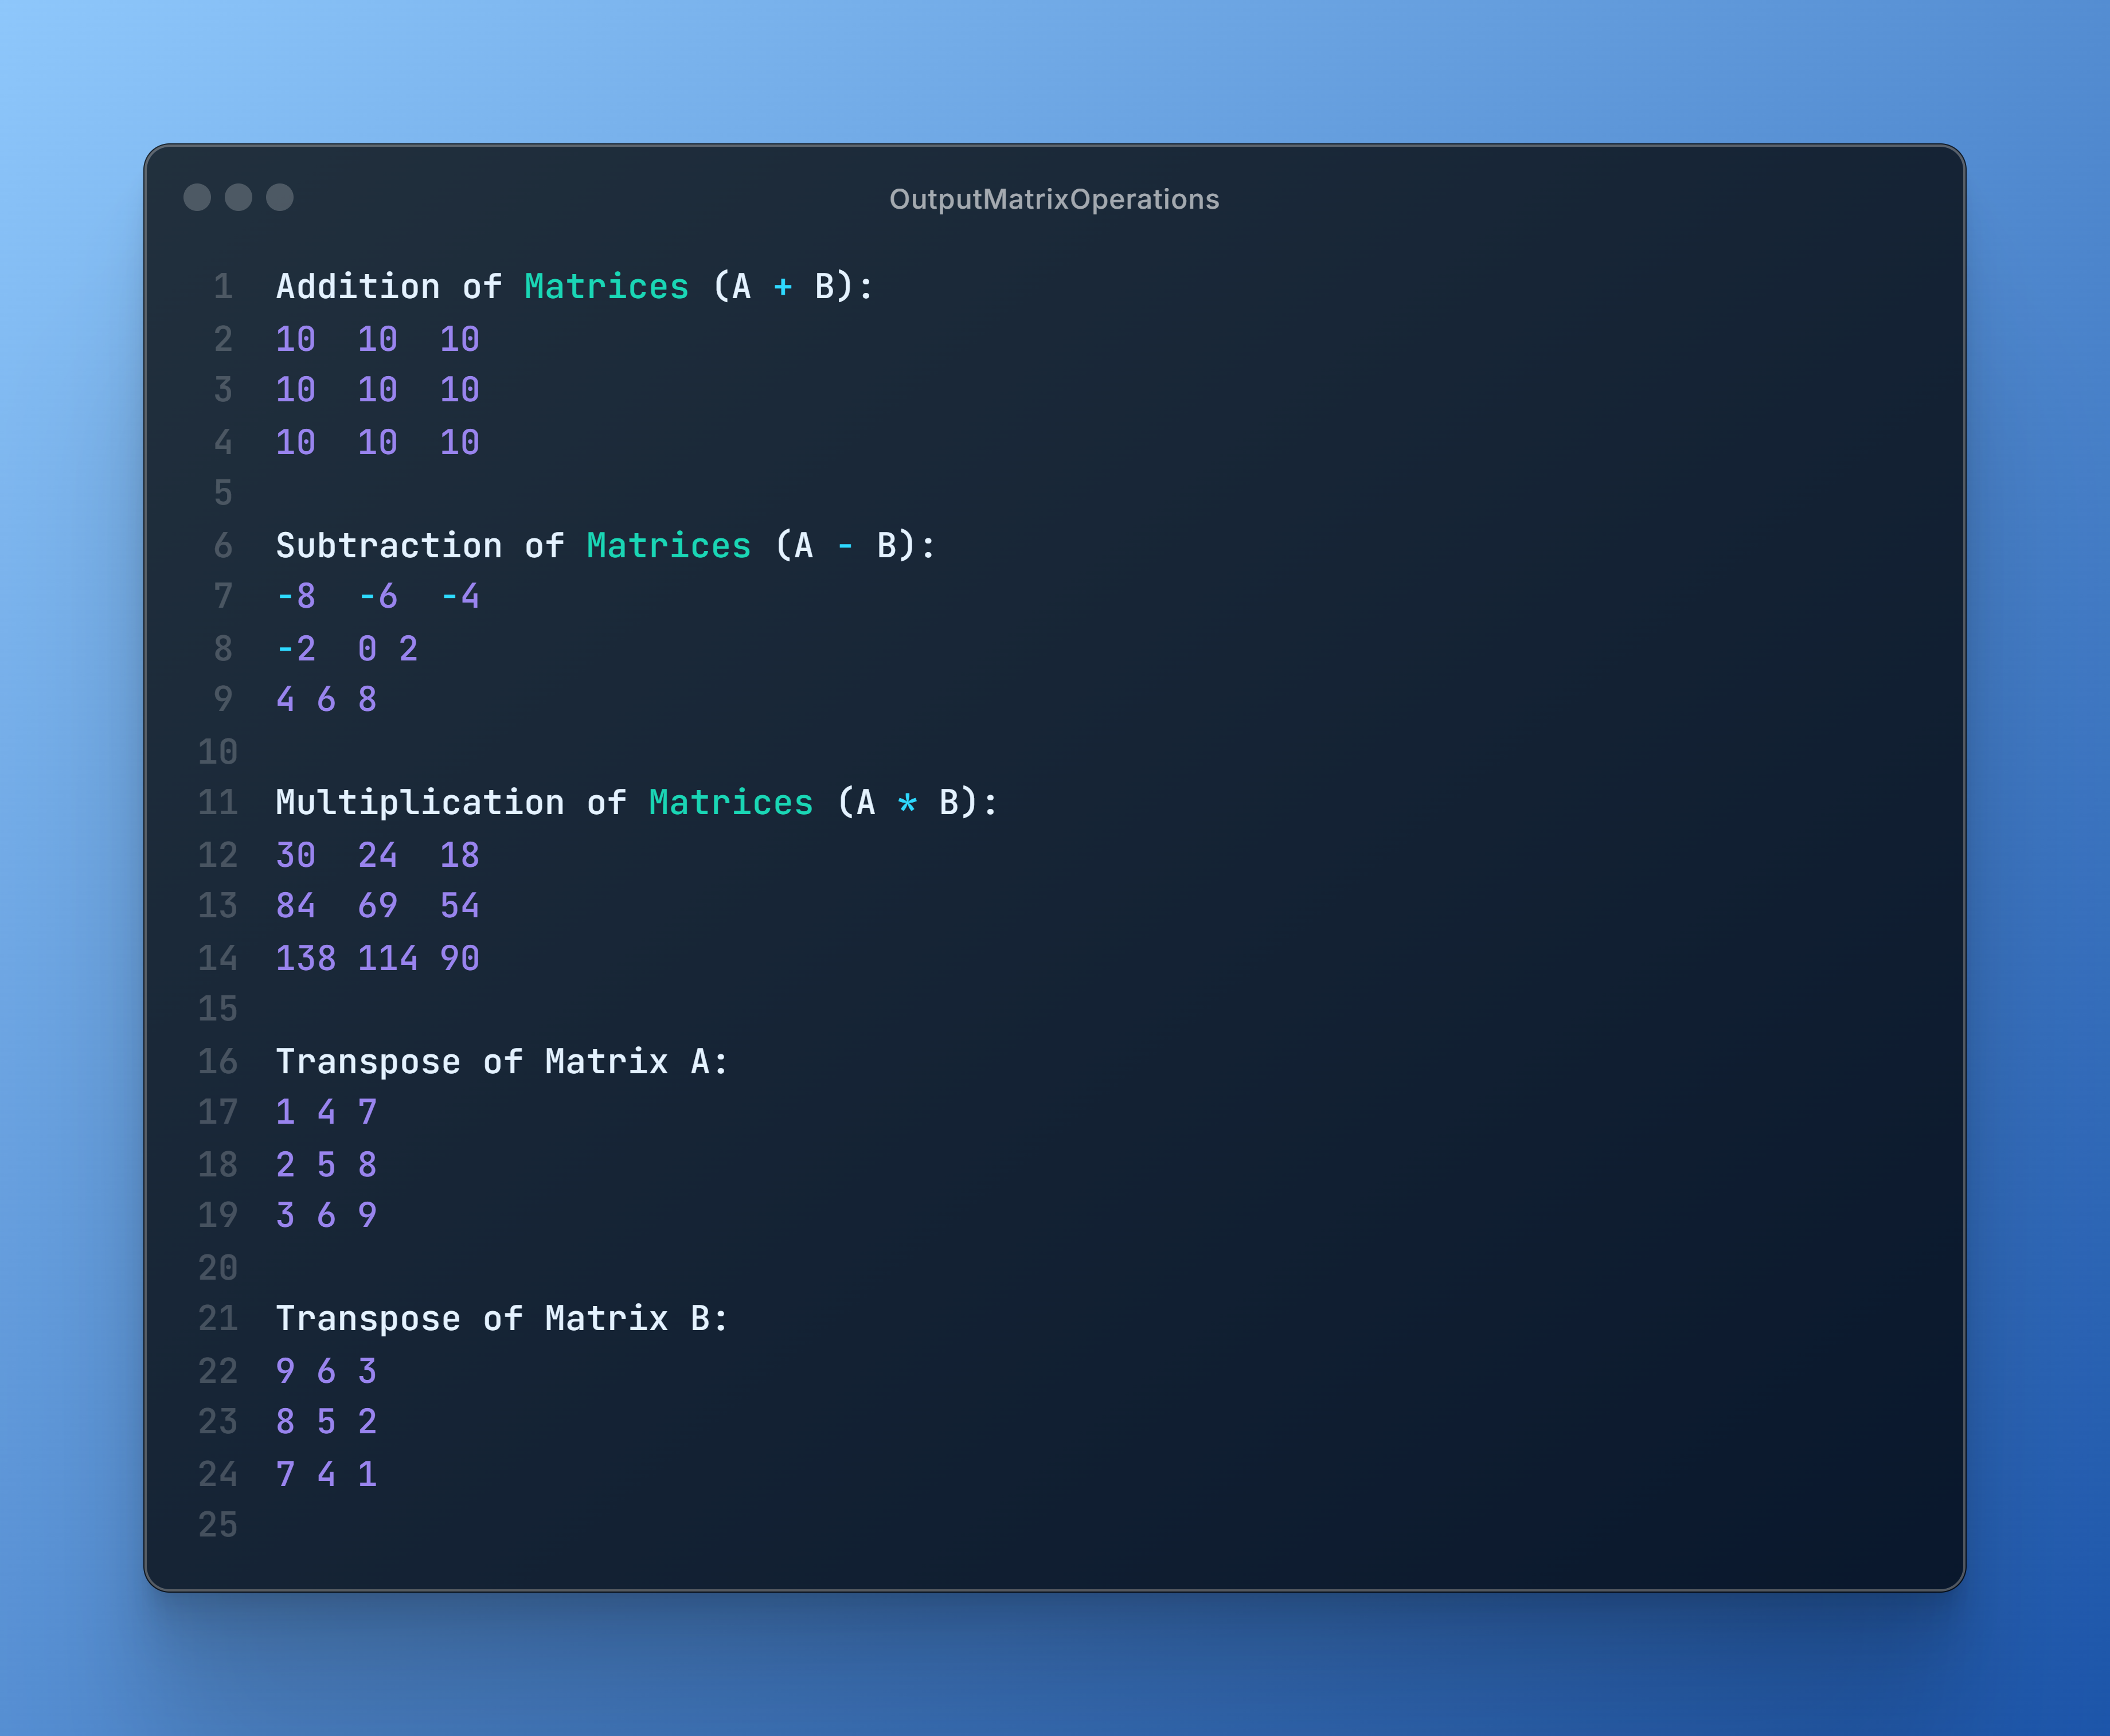Click the plus symbol in (A + B)

[x=782, y=287]
